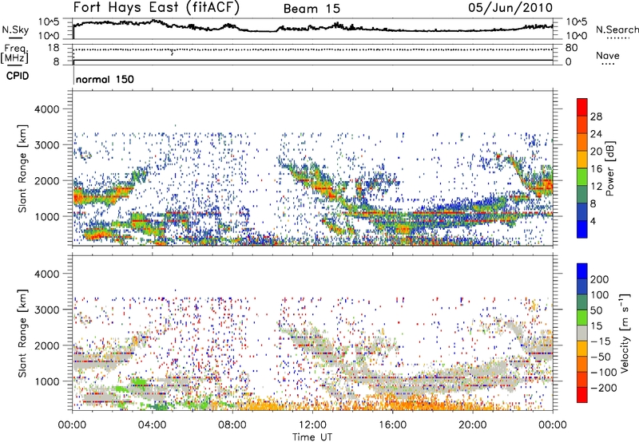Viewport: 639px width, 442px height.
Task: Click the red swatch of the Power colorbar
Action: click(582, 107)
